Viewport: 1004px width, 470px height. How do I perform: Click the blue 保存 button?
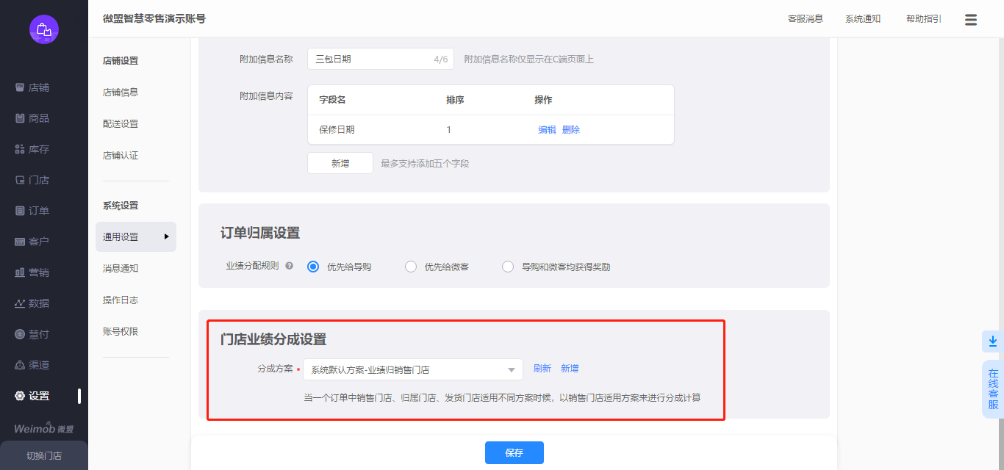tap(514, 453)
